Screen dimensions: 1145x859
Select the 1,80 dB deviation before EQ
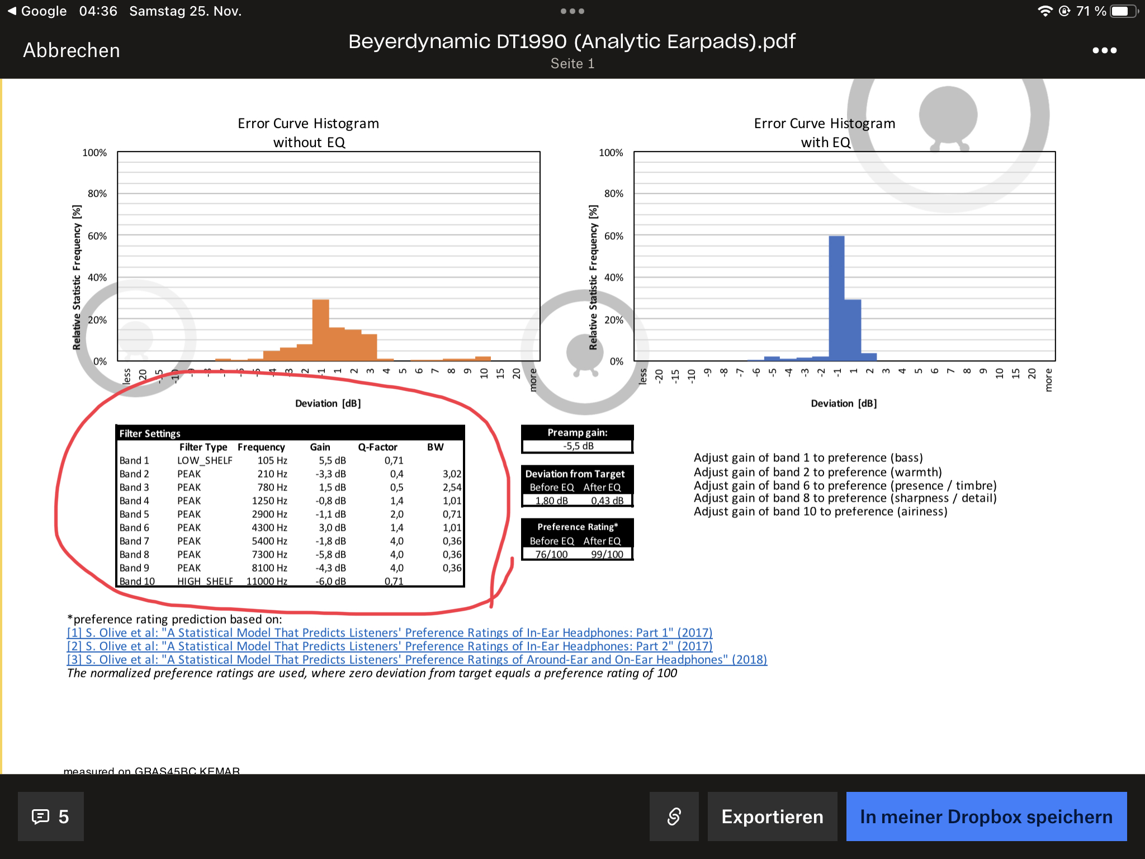551,501
